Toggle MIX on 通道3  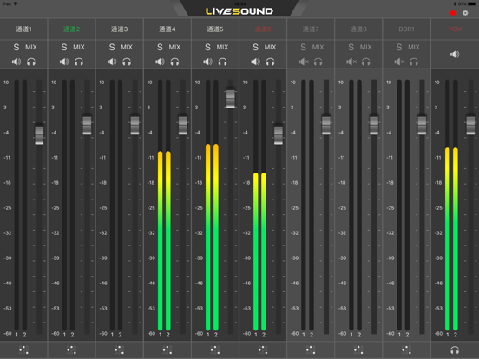click(127, 47)
